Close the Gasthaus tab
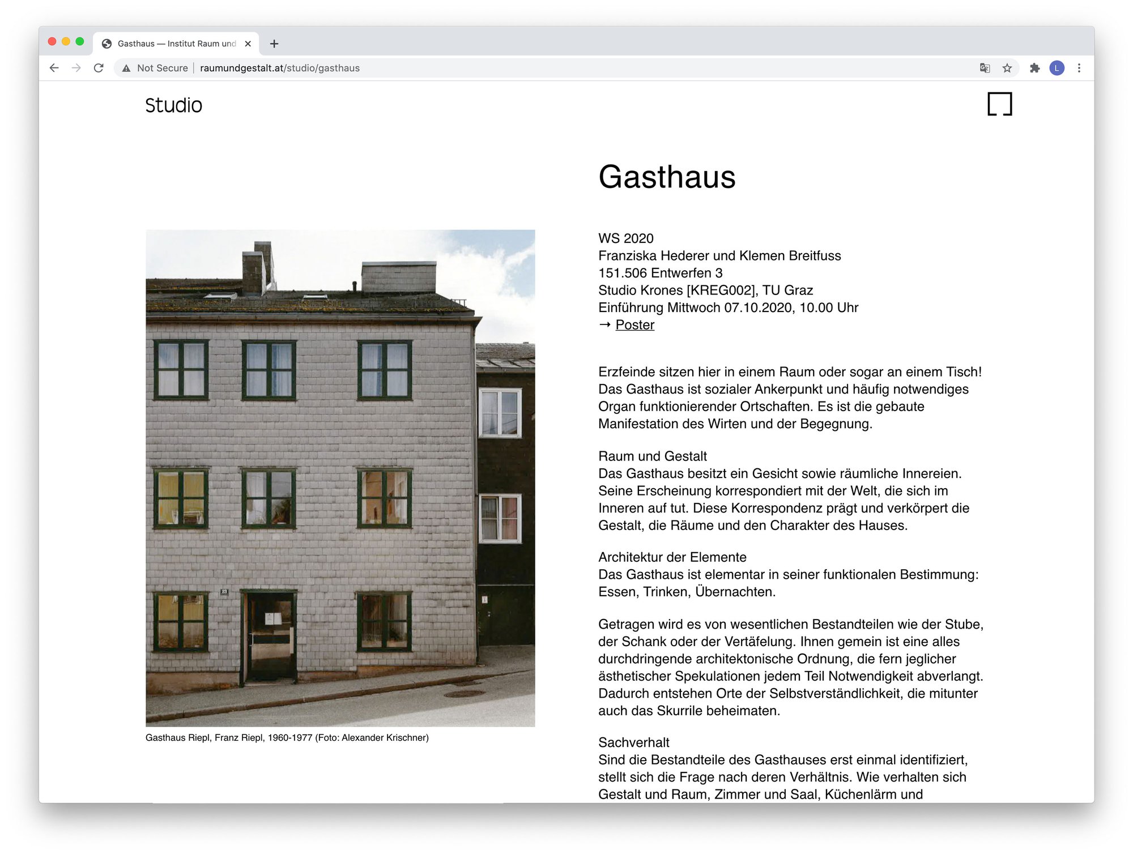Image resolution: width=1133 pixels, height=854 pixels. tap(248, 44)
